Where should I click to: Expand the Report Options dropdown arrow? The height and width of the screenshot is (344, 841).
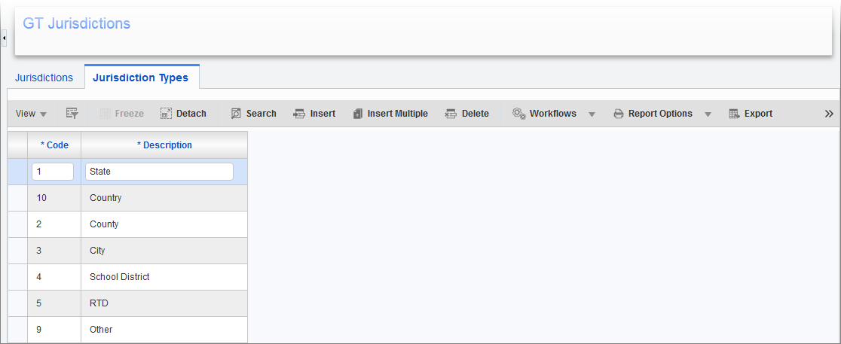tap(708, 114)
